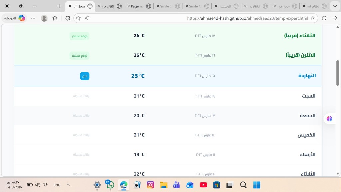
Task: Open the Favorites star-list icon
Action: click(55, 18)
